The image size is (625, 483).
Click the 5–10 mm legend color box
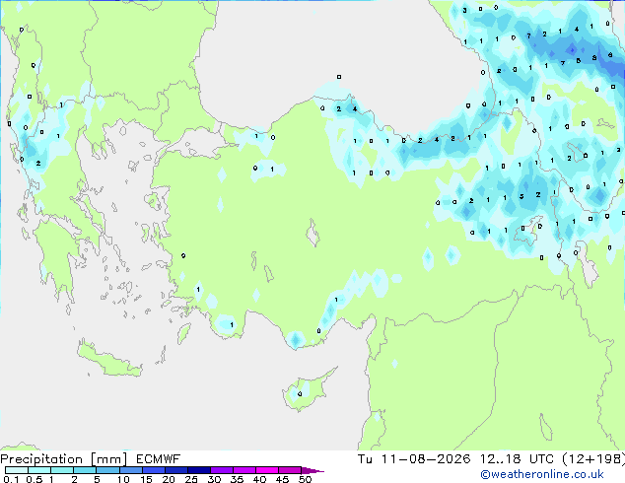pyautogui.click(x=107, y=470)
